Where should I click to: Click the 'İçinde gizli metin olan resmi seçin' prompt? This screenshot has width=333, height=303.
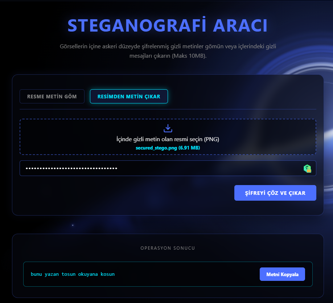point(168,139)
